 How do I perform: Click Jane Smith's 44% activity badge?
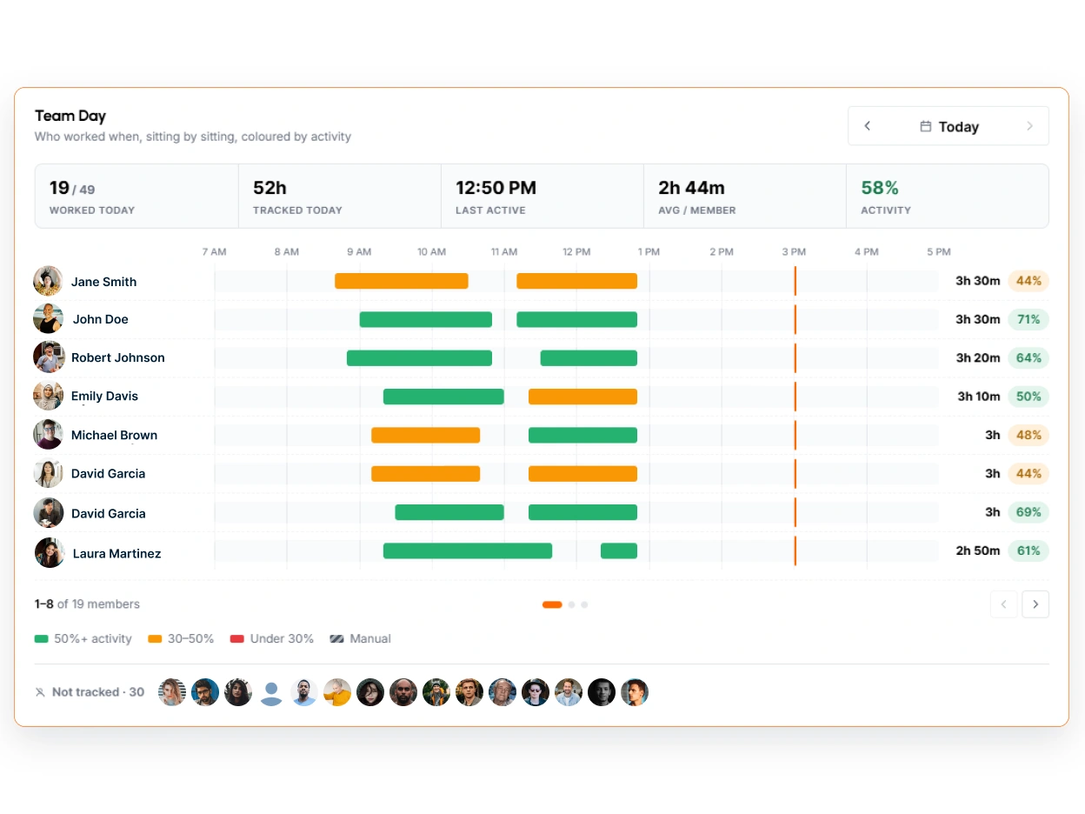point(1028,281)
